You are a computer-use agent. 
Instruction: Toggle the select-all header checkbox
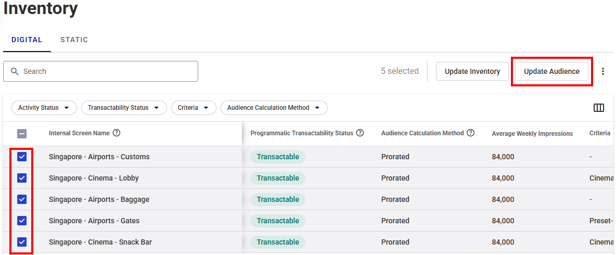tap(22, 134)
